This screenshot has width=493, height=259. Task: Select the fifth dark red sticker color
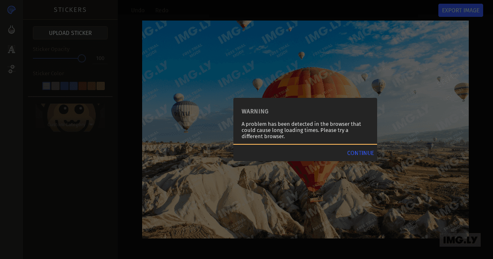(83, 86)
